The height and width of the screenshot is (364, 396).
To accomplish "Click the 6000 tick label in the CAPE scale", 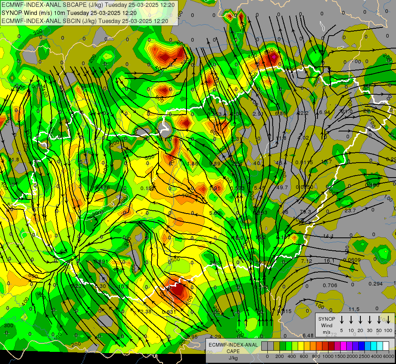I will (x=389, y=356).
